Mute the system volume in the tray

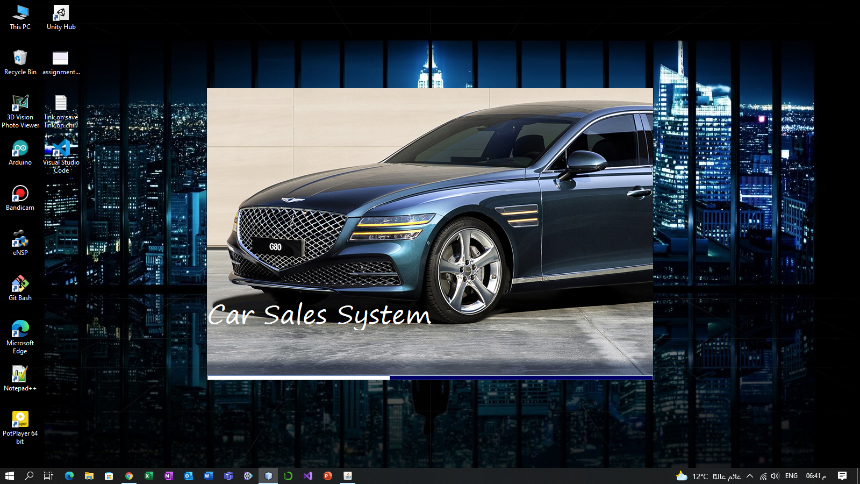[775, 475]
